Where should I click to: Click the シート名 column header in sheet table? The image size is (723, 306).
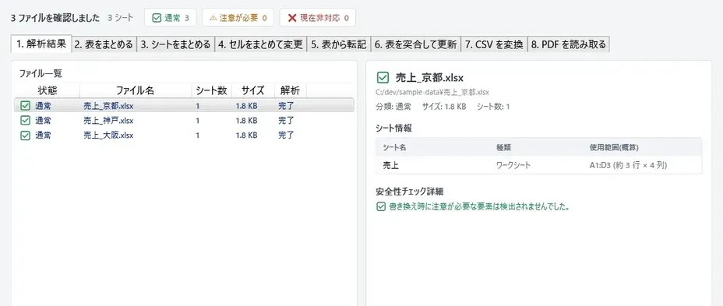point(394,147)
